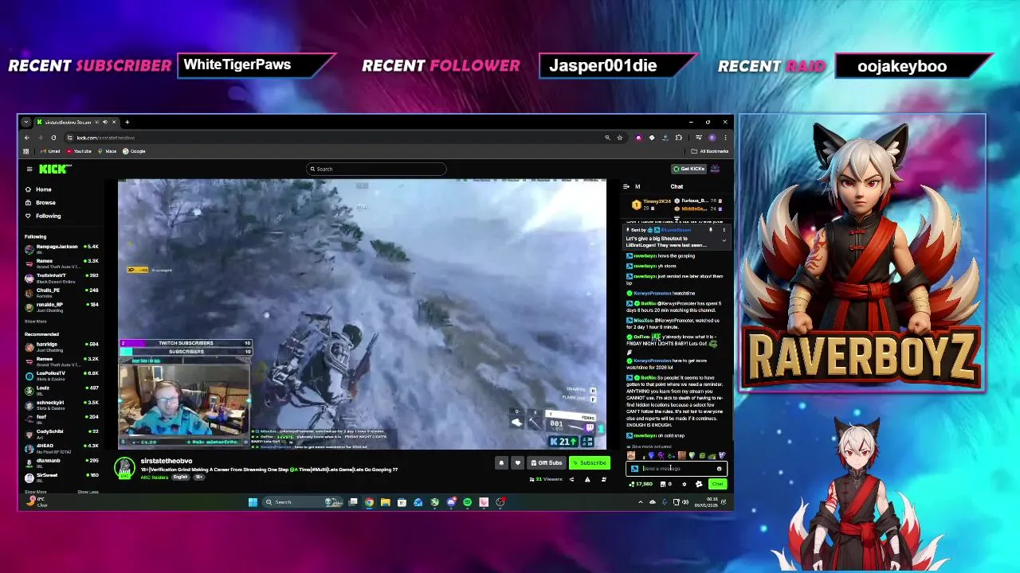
Task: Open TrolbinhaVT channel in Following list
Action: coord(61,277)
